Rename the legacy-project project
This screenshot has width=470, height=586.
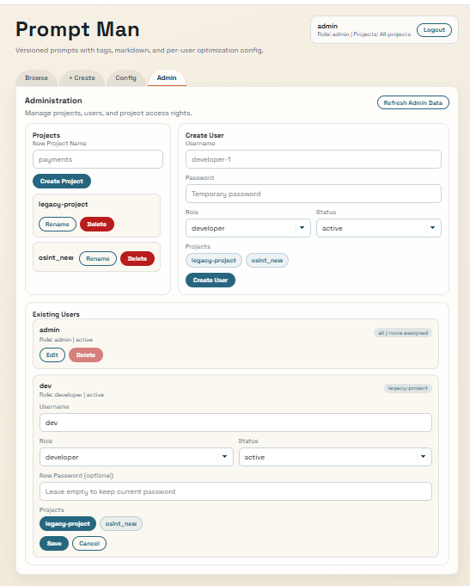(58, 225)
